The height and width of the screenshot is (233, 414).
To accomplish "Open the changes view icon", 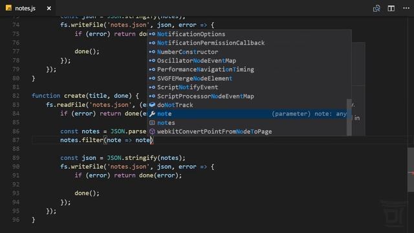I will click(376, 8).
